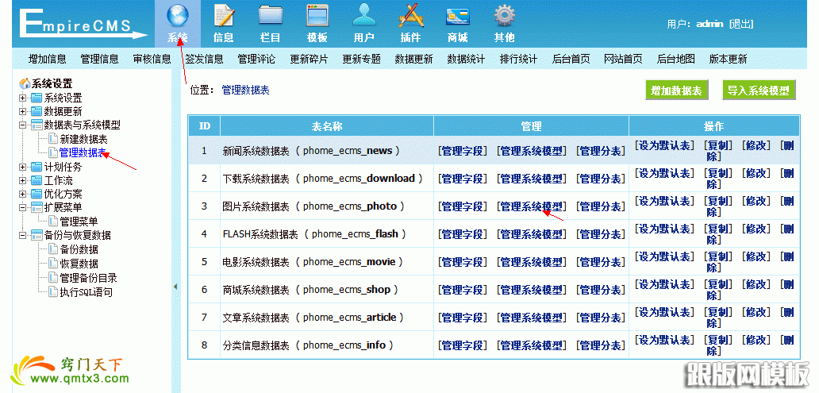Click the 导入系统模型 green button
Image resolution: width=819 pixels, height=393 pixels.
coord(759,91)
